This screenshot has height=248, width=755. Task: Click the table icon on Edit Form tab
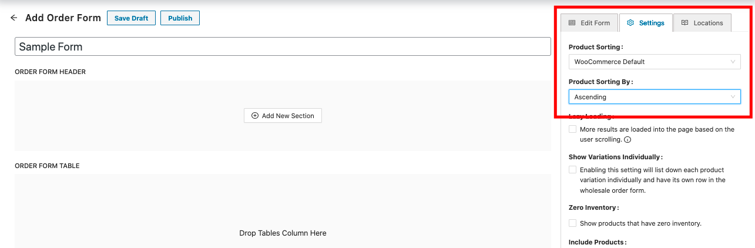click(x=572, y=23)
